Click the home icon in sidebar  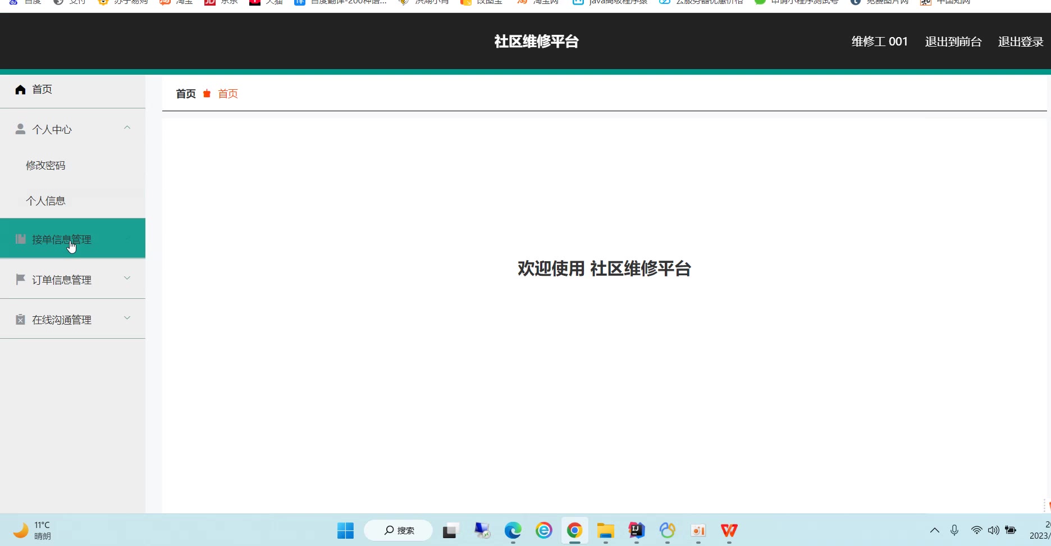[20, 90]
